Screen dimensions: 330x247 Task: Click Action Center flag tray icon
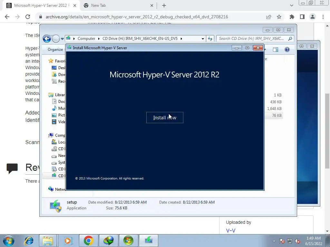(x=282, y=241)
